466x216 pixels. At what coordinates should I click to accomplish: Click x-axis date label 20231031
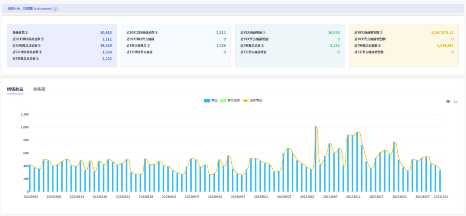[x=441, y=197]
